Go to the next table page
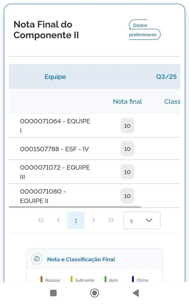 [94, 220]
